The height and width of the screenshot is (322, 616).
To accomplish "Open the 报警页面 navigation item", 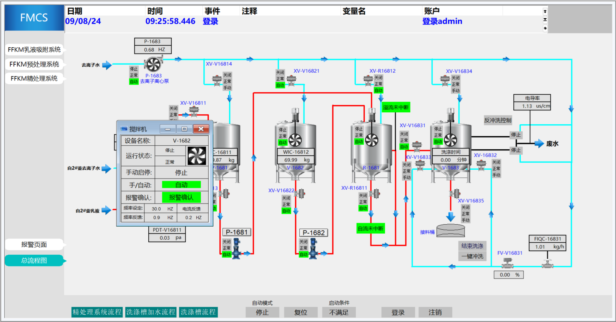I will pyautogui.click(x=34, y=245).
